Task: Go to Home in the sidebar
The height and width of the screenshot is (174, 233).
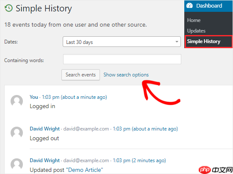Action: (x=194, y=20)
